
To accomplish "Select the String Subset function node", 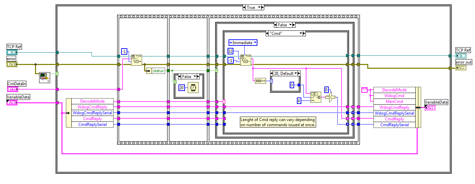I will [x=315, y=97].
